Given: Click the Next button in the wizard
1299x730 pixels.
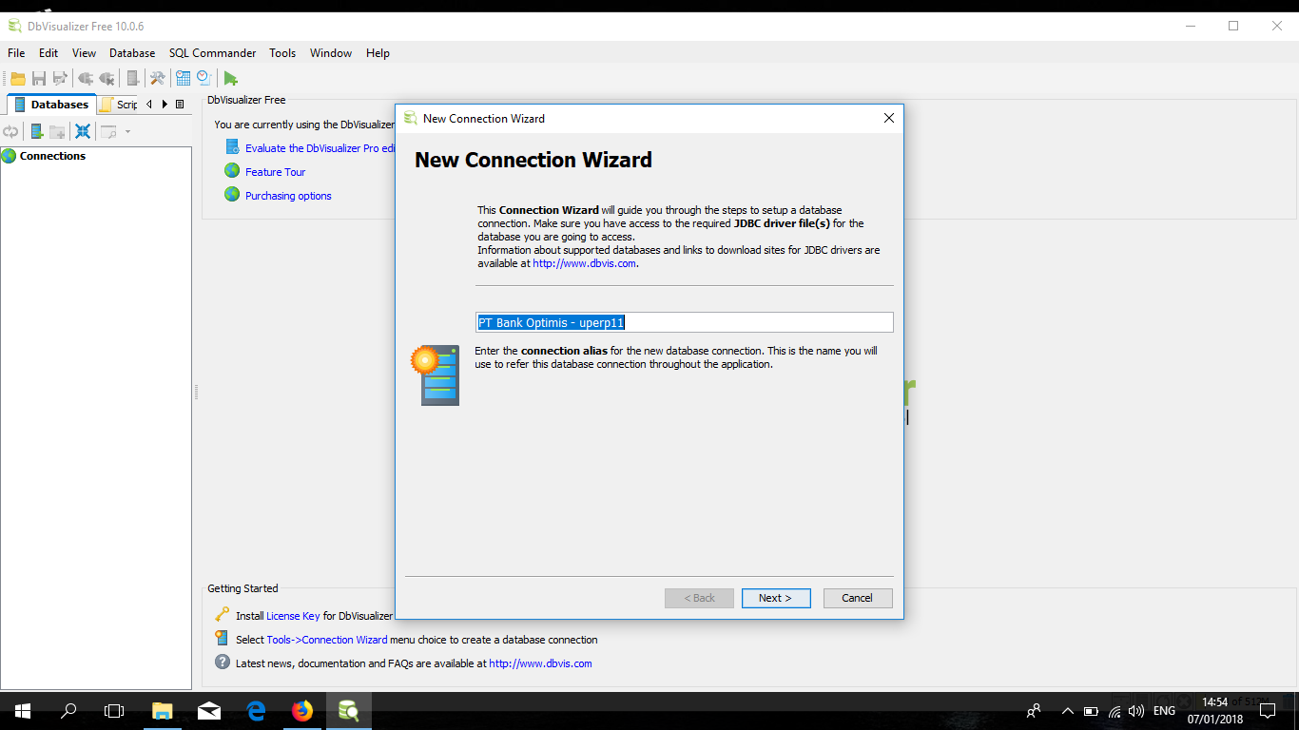Looking at the screenshot, I should pos(776,598).
